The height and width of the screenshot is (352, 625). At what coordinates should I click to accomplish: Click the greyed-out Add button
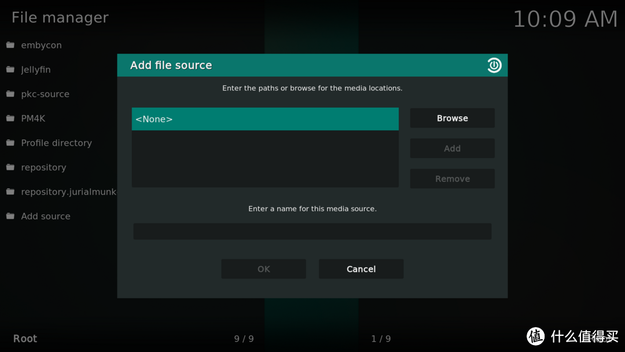[452, 149]
